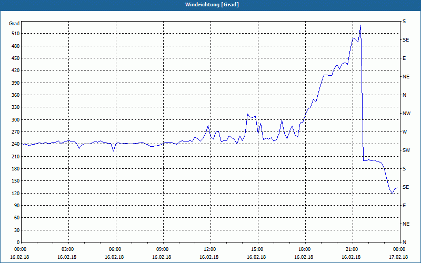
Task: Click the 330 value on the degree axis
Action: (x=16, y=107)
